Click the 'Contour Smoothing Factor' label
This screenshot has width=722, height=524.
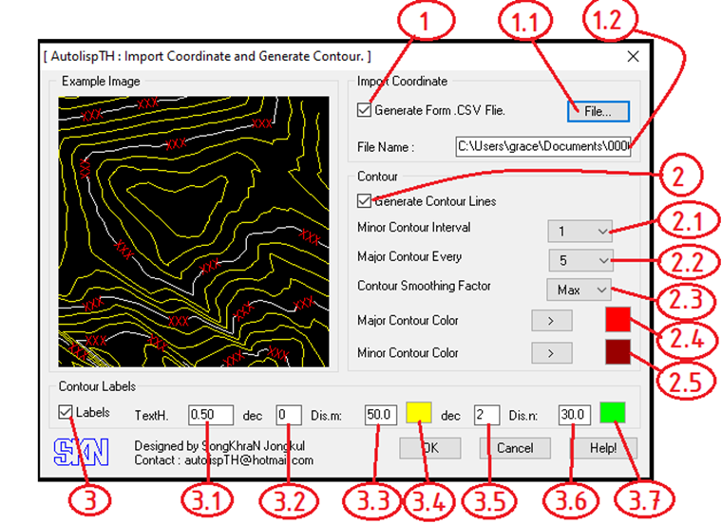[x=424, y=286]
